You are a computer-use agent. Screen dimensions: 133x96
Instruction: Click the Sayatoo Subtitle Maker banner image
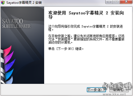tap(22, 45)
